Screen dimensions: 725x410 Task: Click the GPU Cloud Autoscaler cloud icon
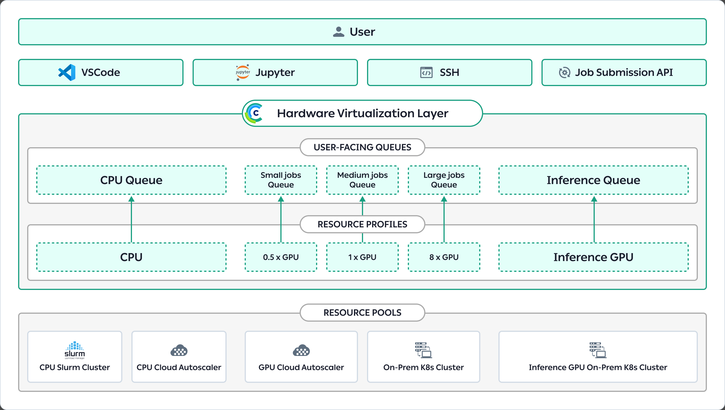point(301,350)
